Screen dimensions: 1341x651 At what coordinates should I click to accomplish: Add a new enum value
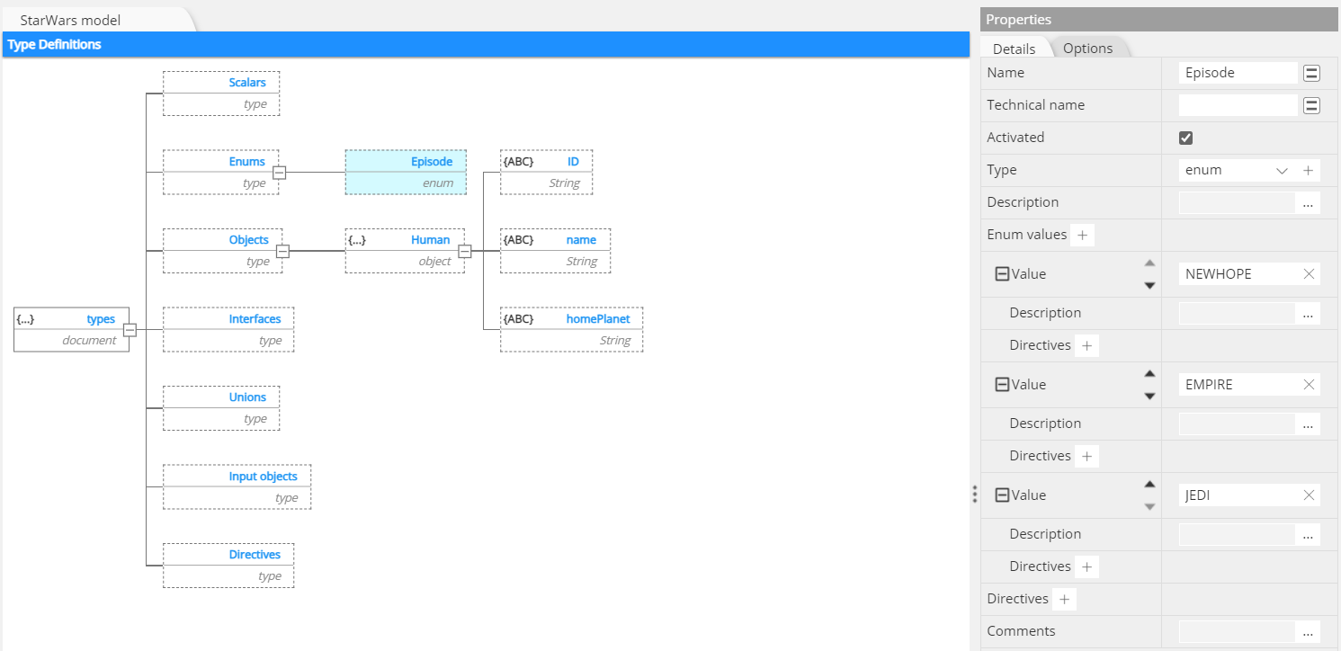point(1083,235)
